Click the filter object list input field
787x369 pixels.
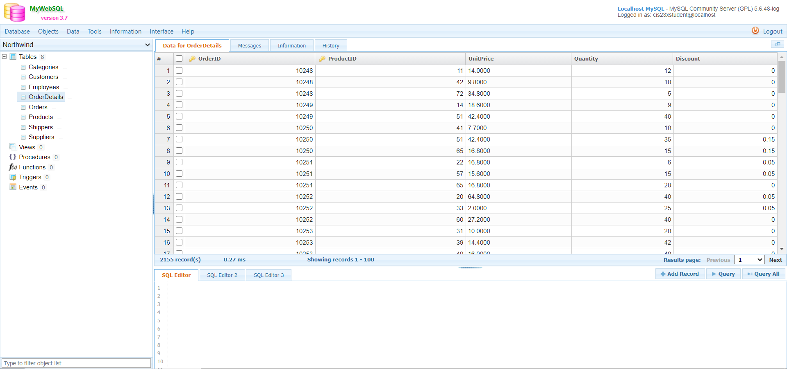pos(76,363)
